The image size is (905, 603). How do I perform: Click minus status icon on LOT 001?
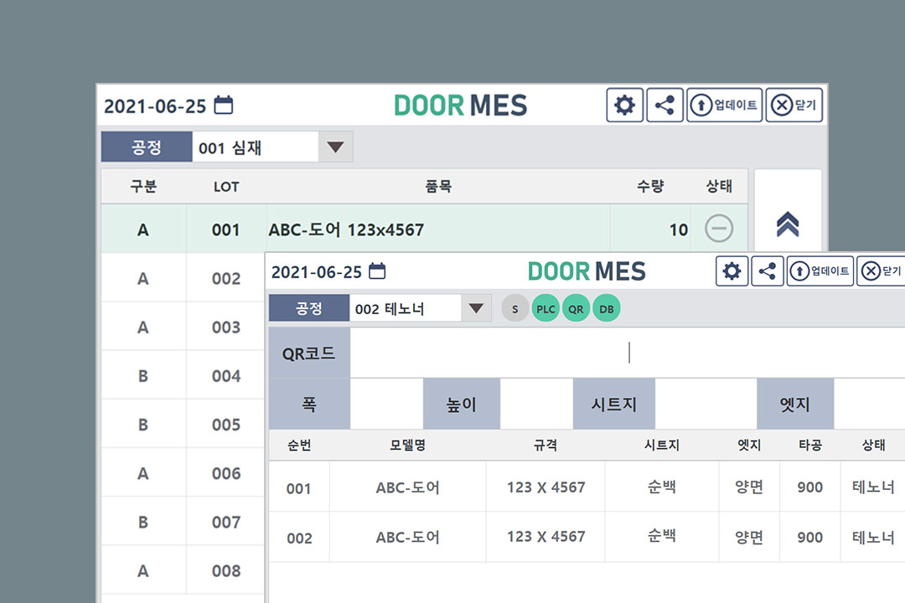(x=719, y=229)
